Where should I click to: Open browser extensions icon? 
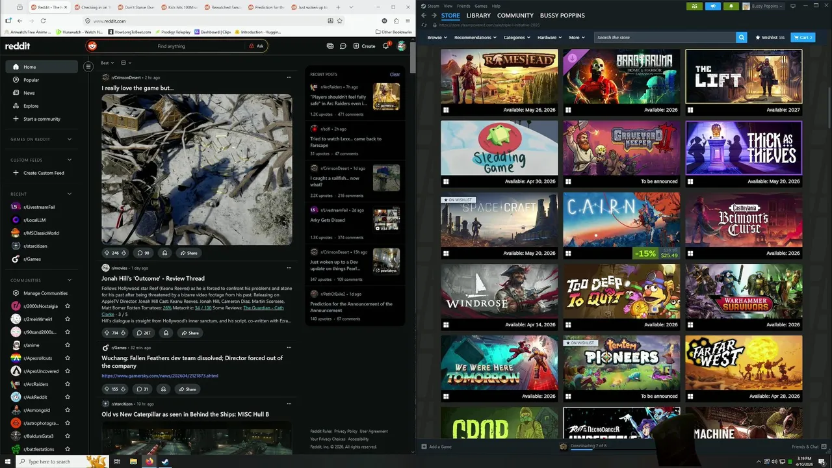[397, 21]
